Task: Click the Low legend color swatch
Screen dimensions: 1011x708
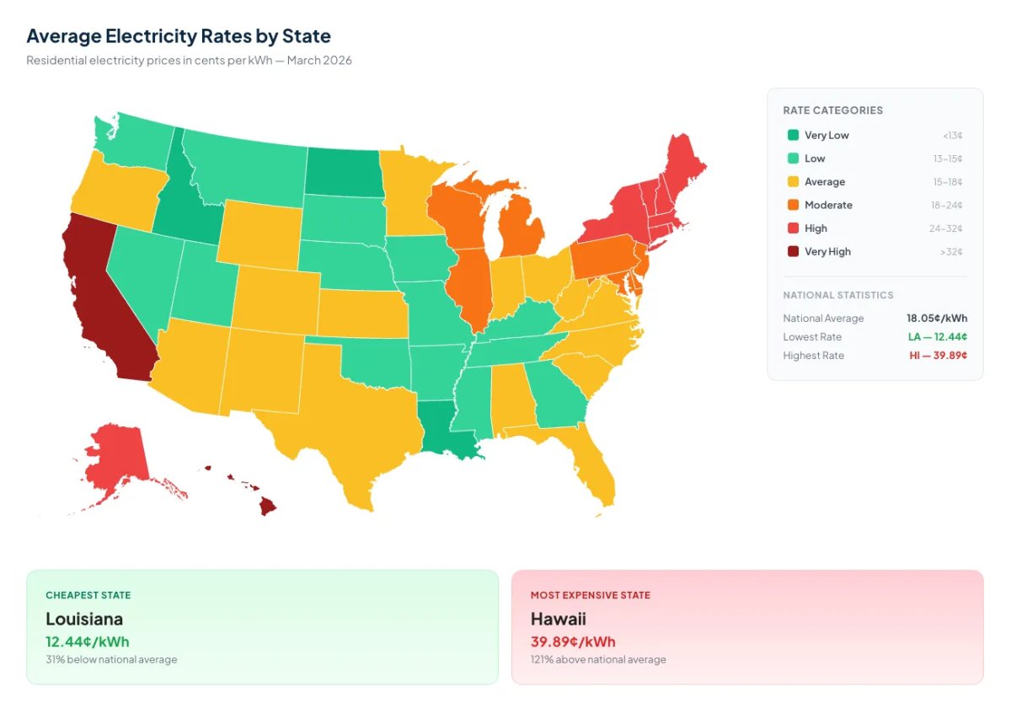Action: coord(793,158)
